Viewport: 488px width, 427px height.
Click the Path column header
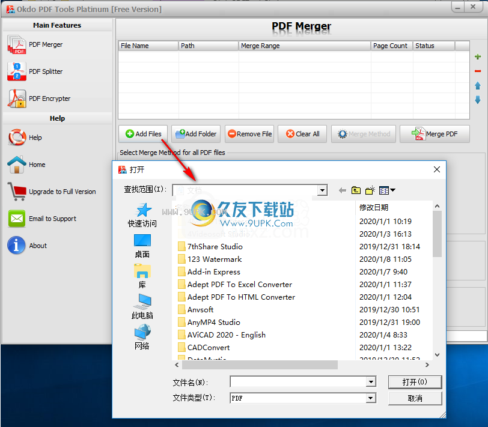pyautogui.click(x=209, y=46)
